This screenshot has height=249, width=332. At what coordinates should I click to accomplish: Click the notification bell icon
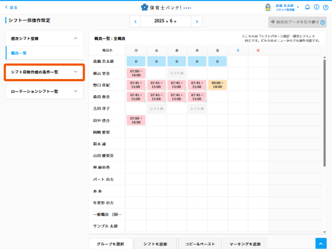[307, 7]
